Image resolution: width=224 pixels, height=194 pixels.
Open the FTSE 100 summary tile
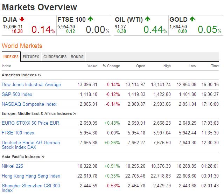coord(84,25)
